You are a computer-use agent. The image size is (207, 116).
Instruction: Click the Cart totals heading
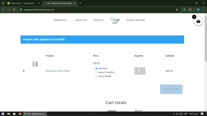click(x=116, y=102)
